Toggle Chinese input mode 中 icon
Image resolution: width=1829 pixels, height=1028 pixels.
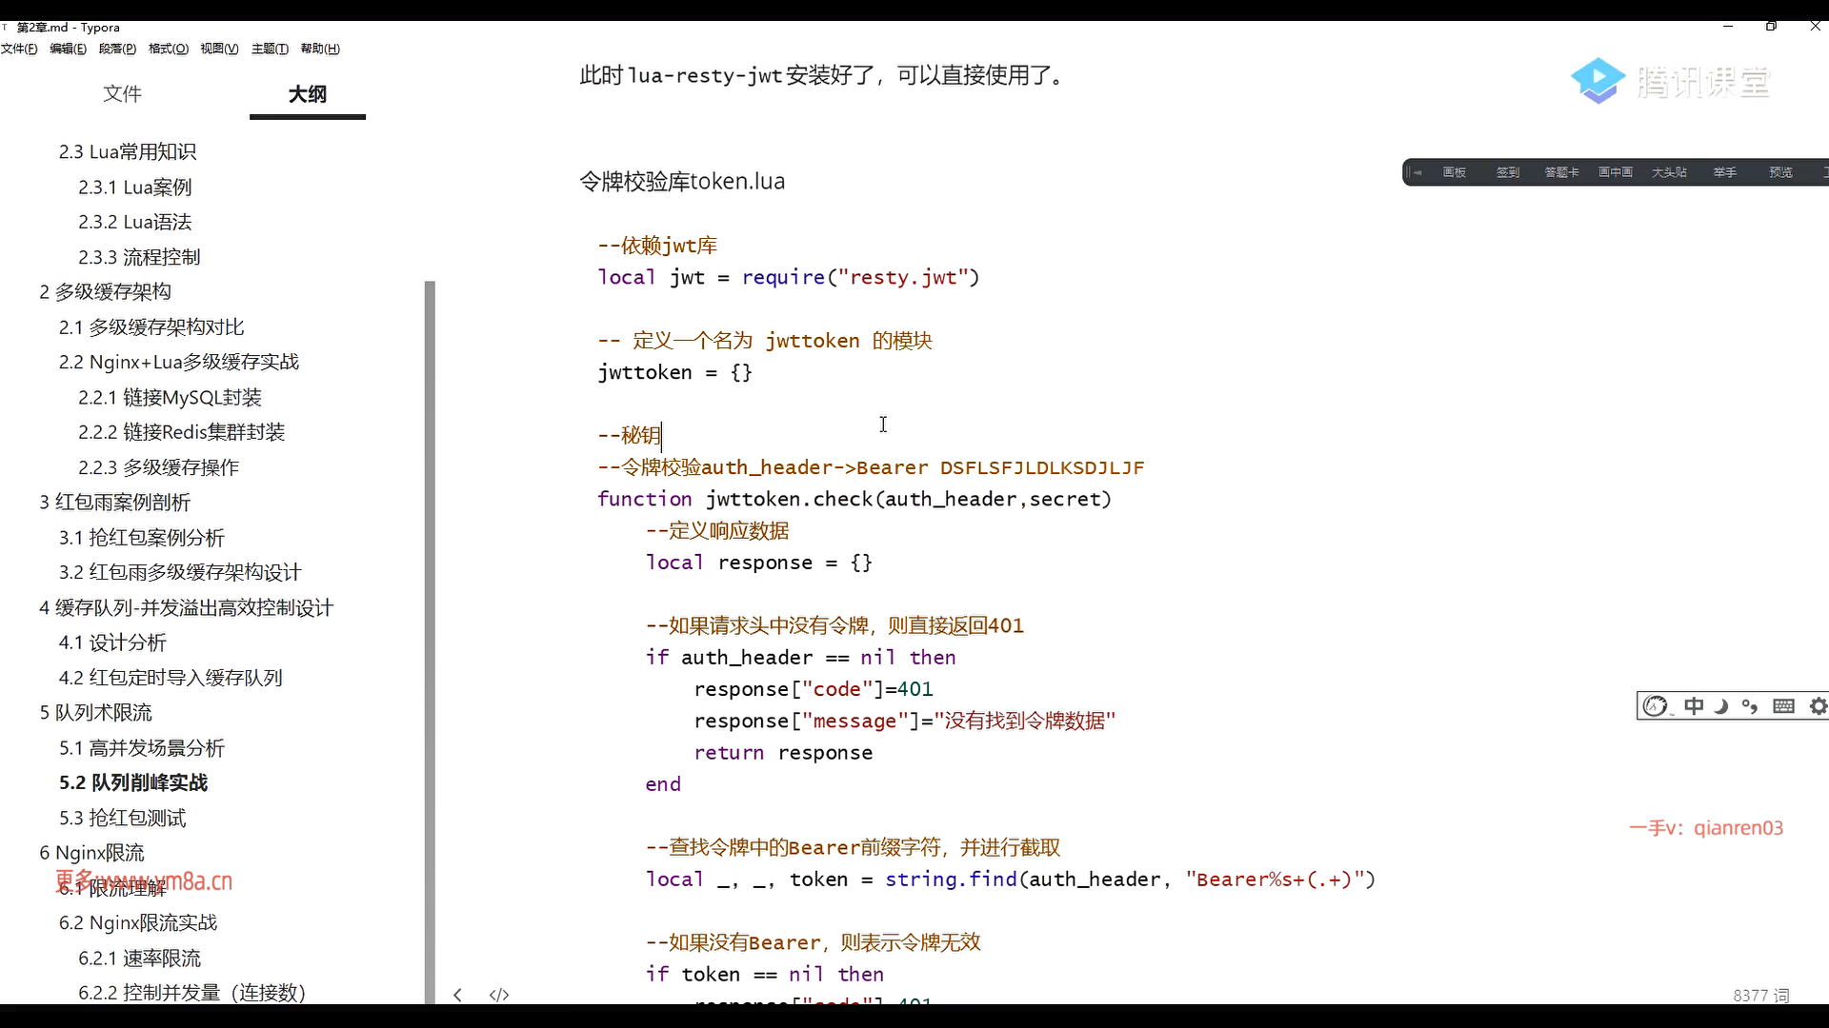(x=1693, y=706)
